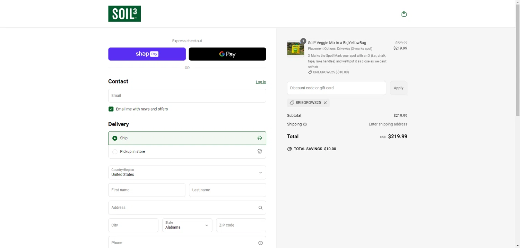Image resolution: width=520 pixels, height=248 pixels.
Task: Click the crossed-out $229.99 price
Action: pos(401,43)
